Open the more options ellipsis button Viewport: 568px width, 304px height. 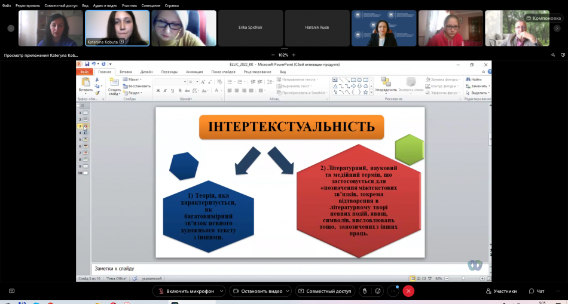click(393, 291)
